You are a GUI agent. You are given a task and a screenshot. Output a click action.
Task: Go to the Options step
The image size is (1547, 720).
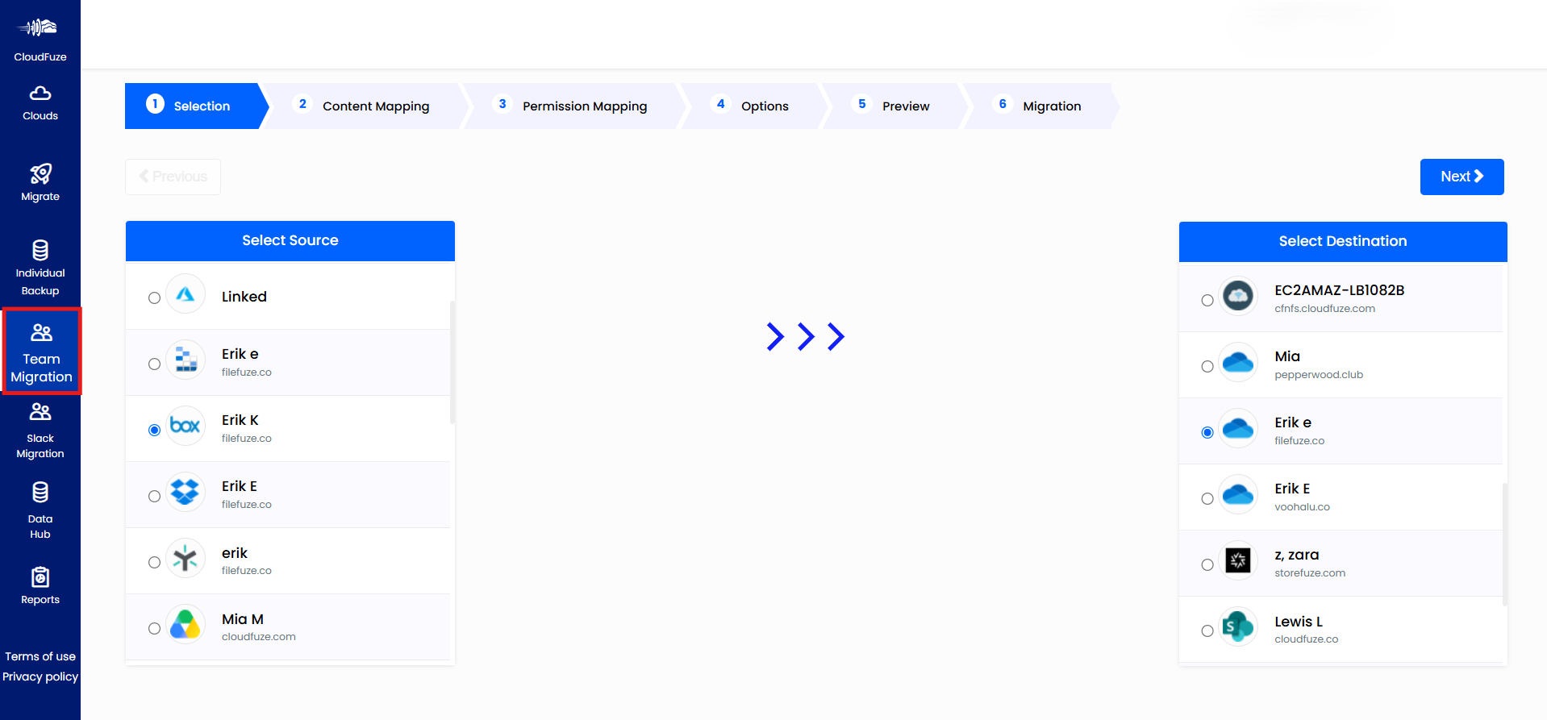(x=753, y=106)
